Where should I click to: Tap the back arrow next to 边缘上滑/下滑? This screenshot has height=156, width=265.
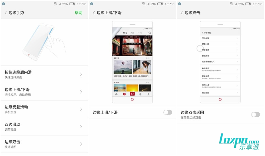93,13
